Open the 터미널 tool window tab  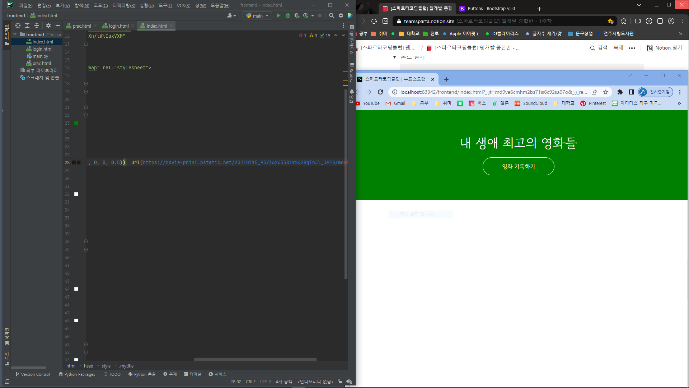click(x=192, y=374)
